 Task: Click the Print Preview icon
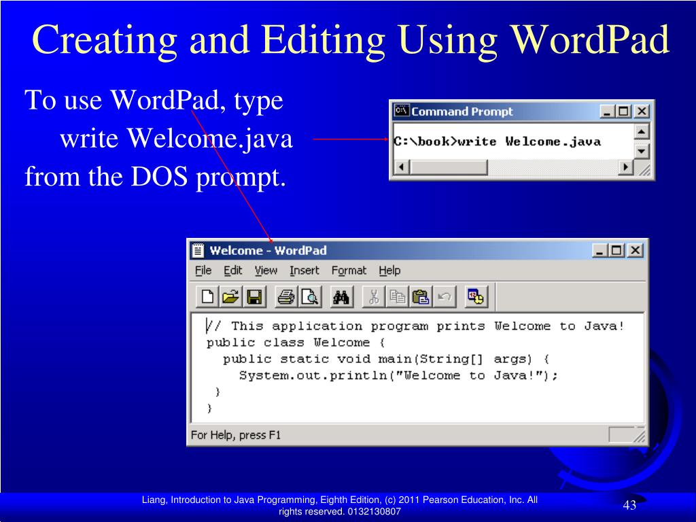click(310, 297)
